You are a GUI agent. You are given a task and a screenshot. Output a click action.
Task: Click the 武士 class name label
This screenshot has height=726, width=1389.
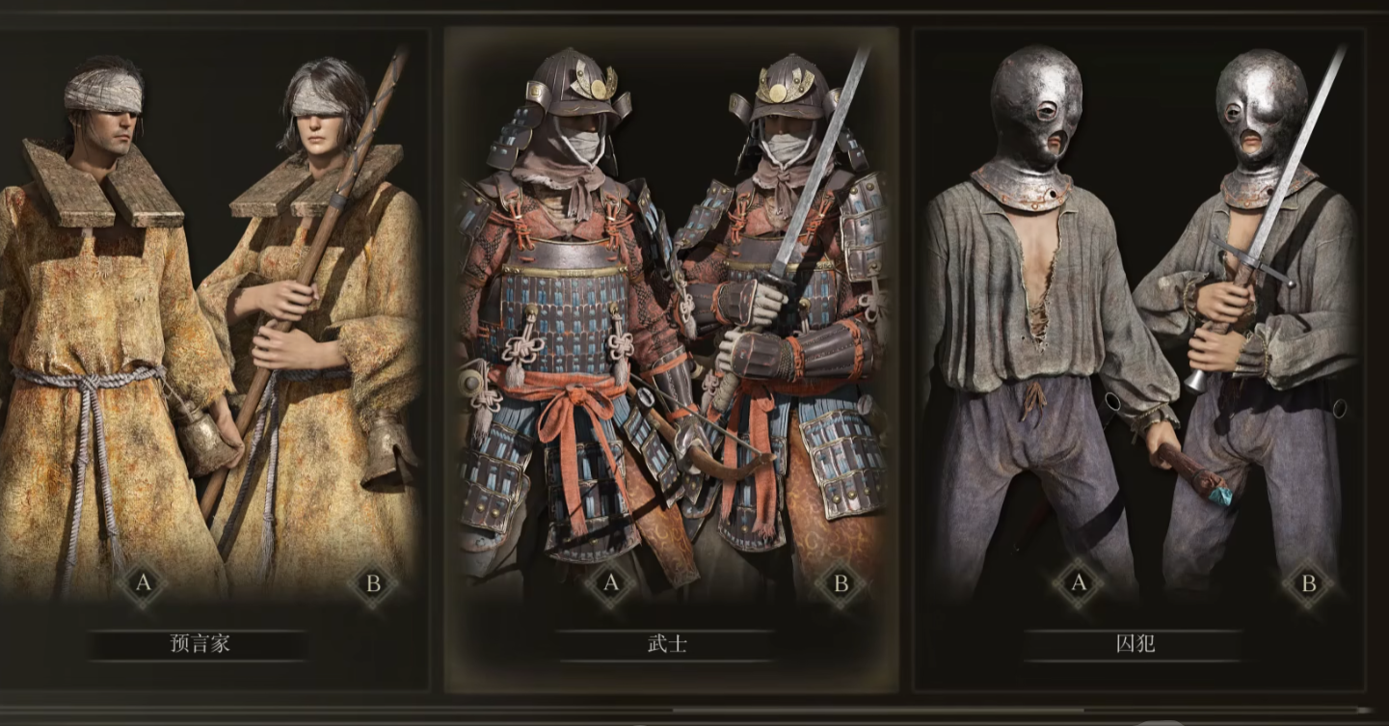pyautogui.click(x=667, y=645)
